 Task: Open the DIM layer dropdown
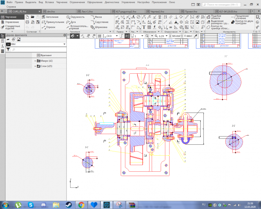64,44
